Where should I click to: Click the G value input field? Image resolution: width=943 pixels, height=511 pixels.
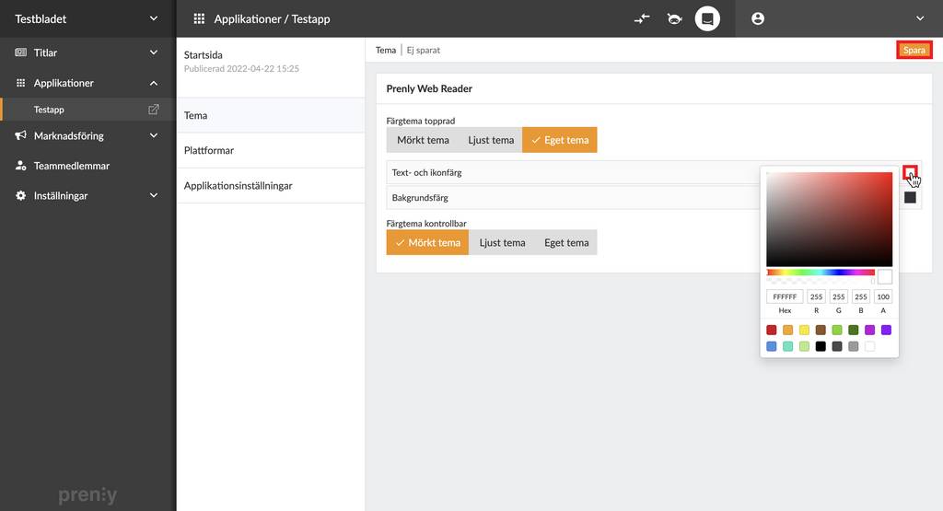(x=838, y=296)
